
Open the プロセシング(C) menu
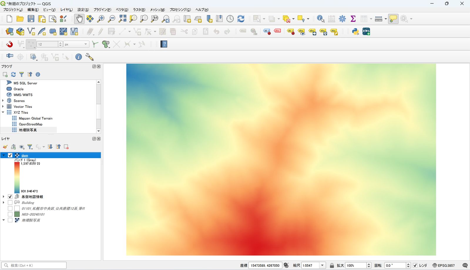coord(180,10)
